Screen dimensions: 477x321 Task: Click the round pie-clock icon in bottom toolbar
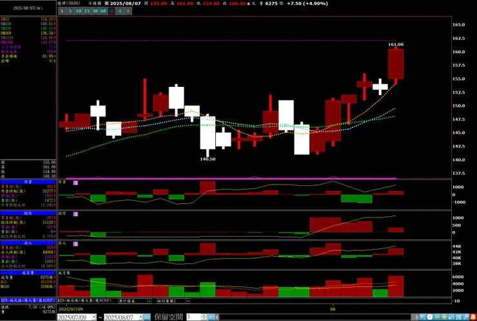[x=430, y=316]
